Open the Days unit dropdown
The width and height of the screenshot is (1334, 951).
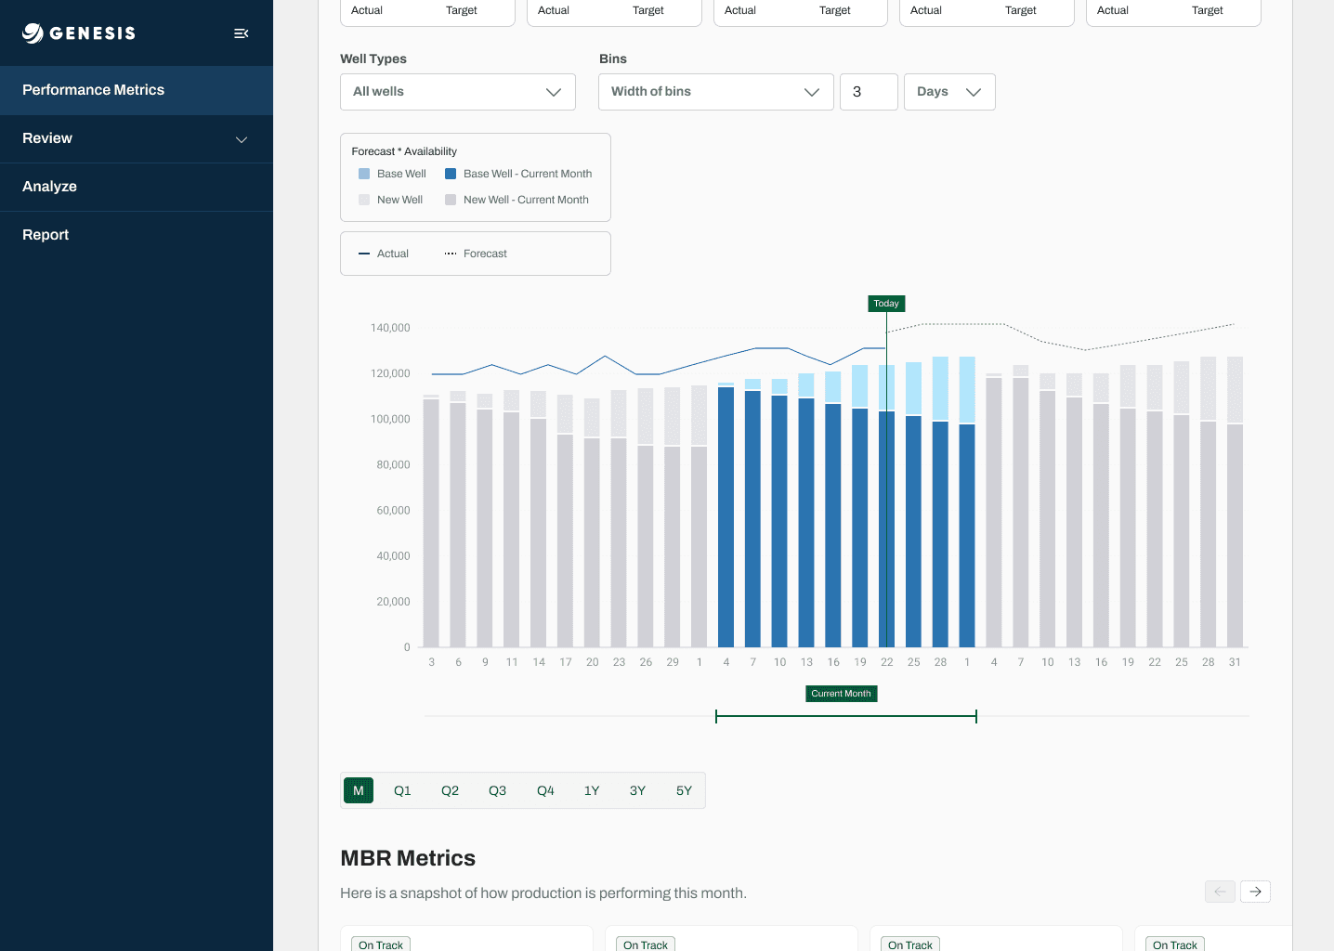949,92
